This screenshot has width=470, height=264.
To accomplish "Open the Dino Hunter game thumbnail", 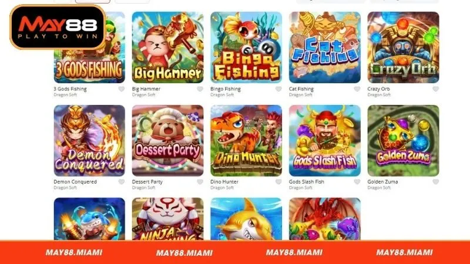I will [246, 140].
